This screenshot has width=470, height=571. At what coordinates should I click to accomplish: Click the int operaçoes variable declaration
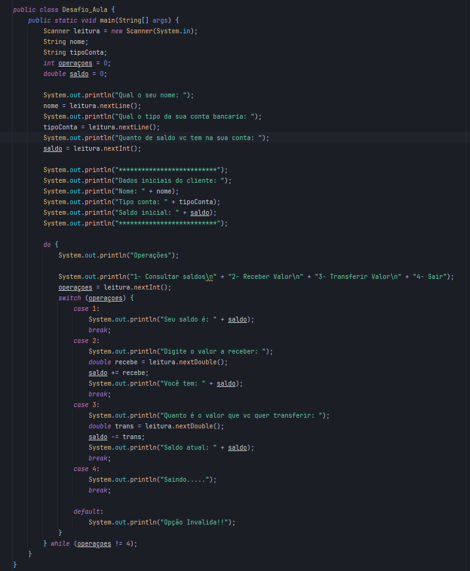75,63
